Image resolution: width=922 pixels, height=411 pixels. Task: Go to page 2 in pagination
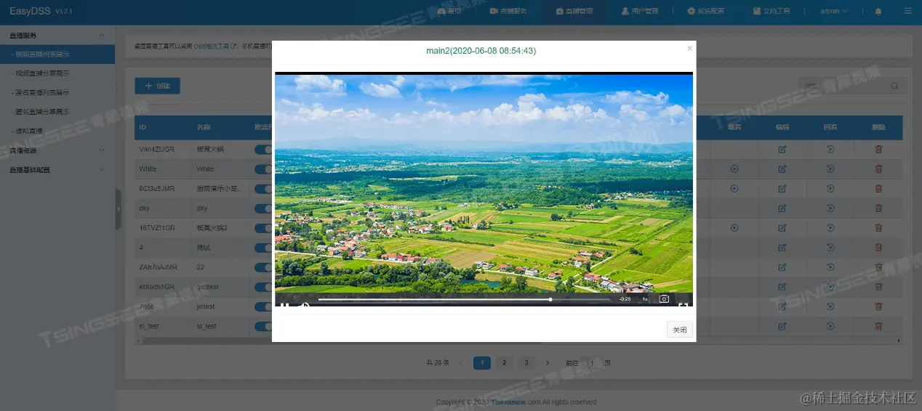(x=505, y=363)
